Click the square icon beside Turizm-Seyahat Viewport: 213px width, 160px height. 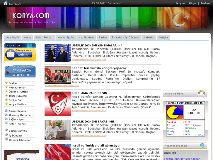pyautogui.click(x=6, y=111)
